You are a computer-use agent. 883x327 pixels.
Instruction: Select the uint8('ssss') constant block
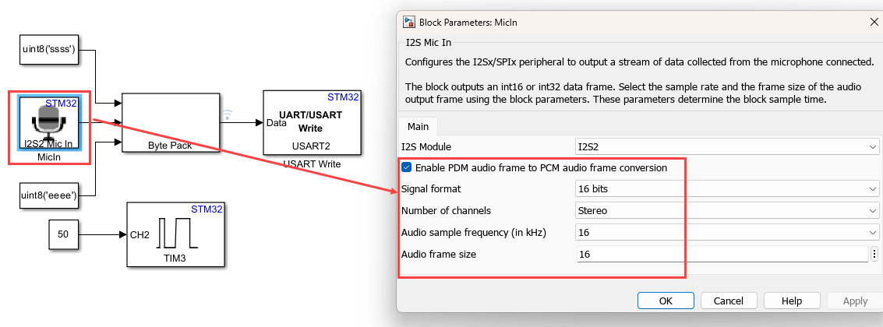pos(48,51)
